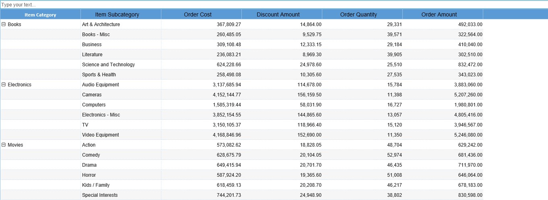
Task: Click the Item Subcategory column header
Action: [x=117, y=14]
